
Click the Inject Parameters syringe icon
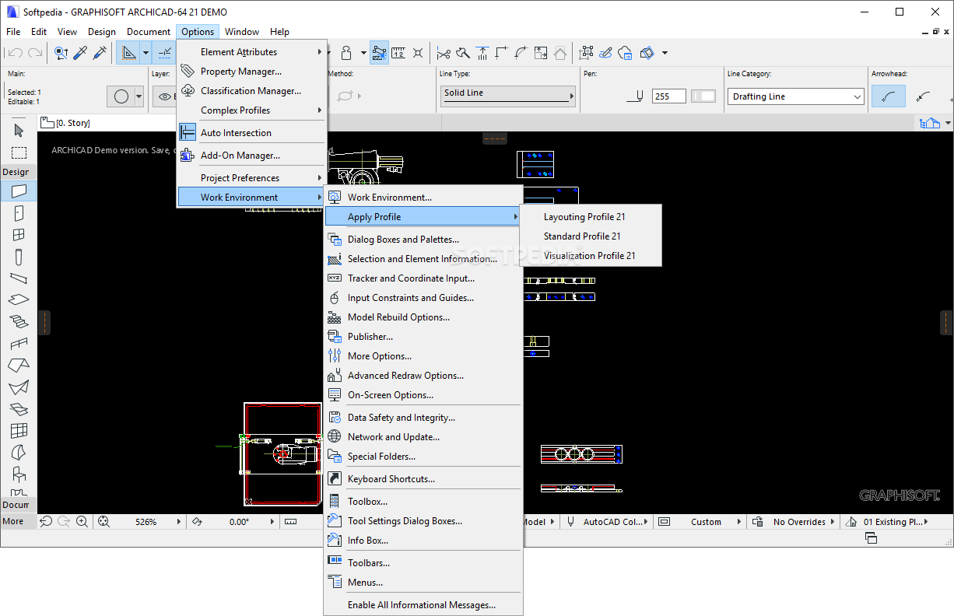coord(100,53)
